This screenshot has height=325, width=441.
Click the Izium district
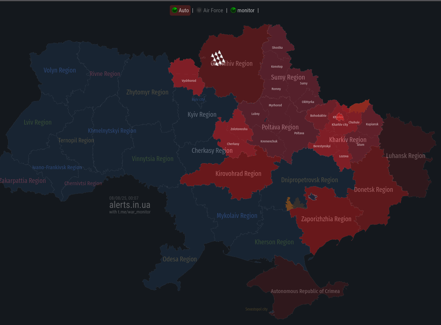pyautogui.click(x=360, y=145)
